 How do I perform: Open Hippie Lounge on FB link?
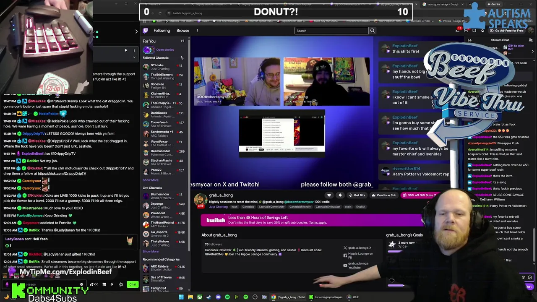pos(358,255)
